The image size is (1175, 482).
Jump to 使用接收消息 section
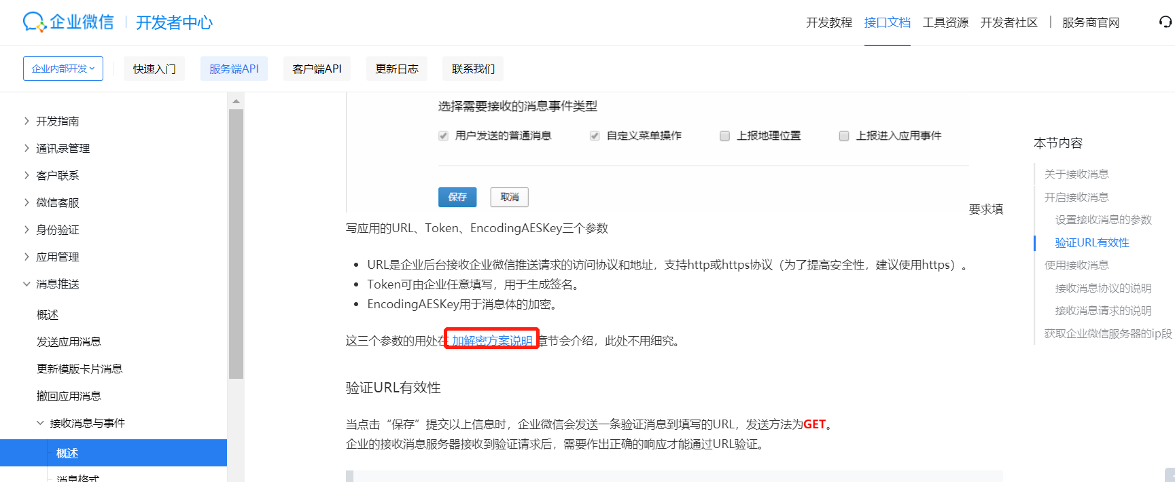pos(1076,265)
